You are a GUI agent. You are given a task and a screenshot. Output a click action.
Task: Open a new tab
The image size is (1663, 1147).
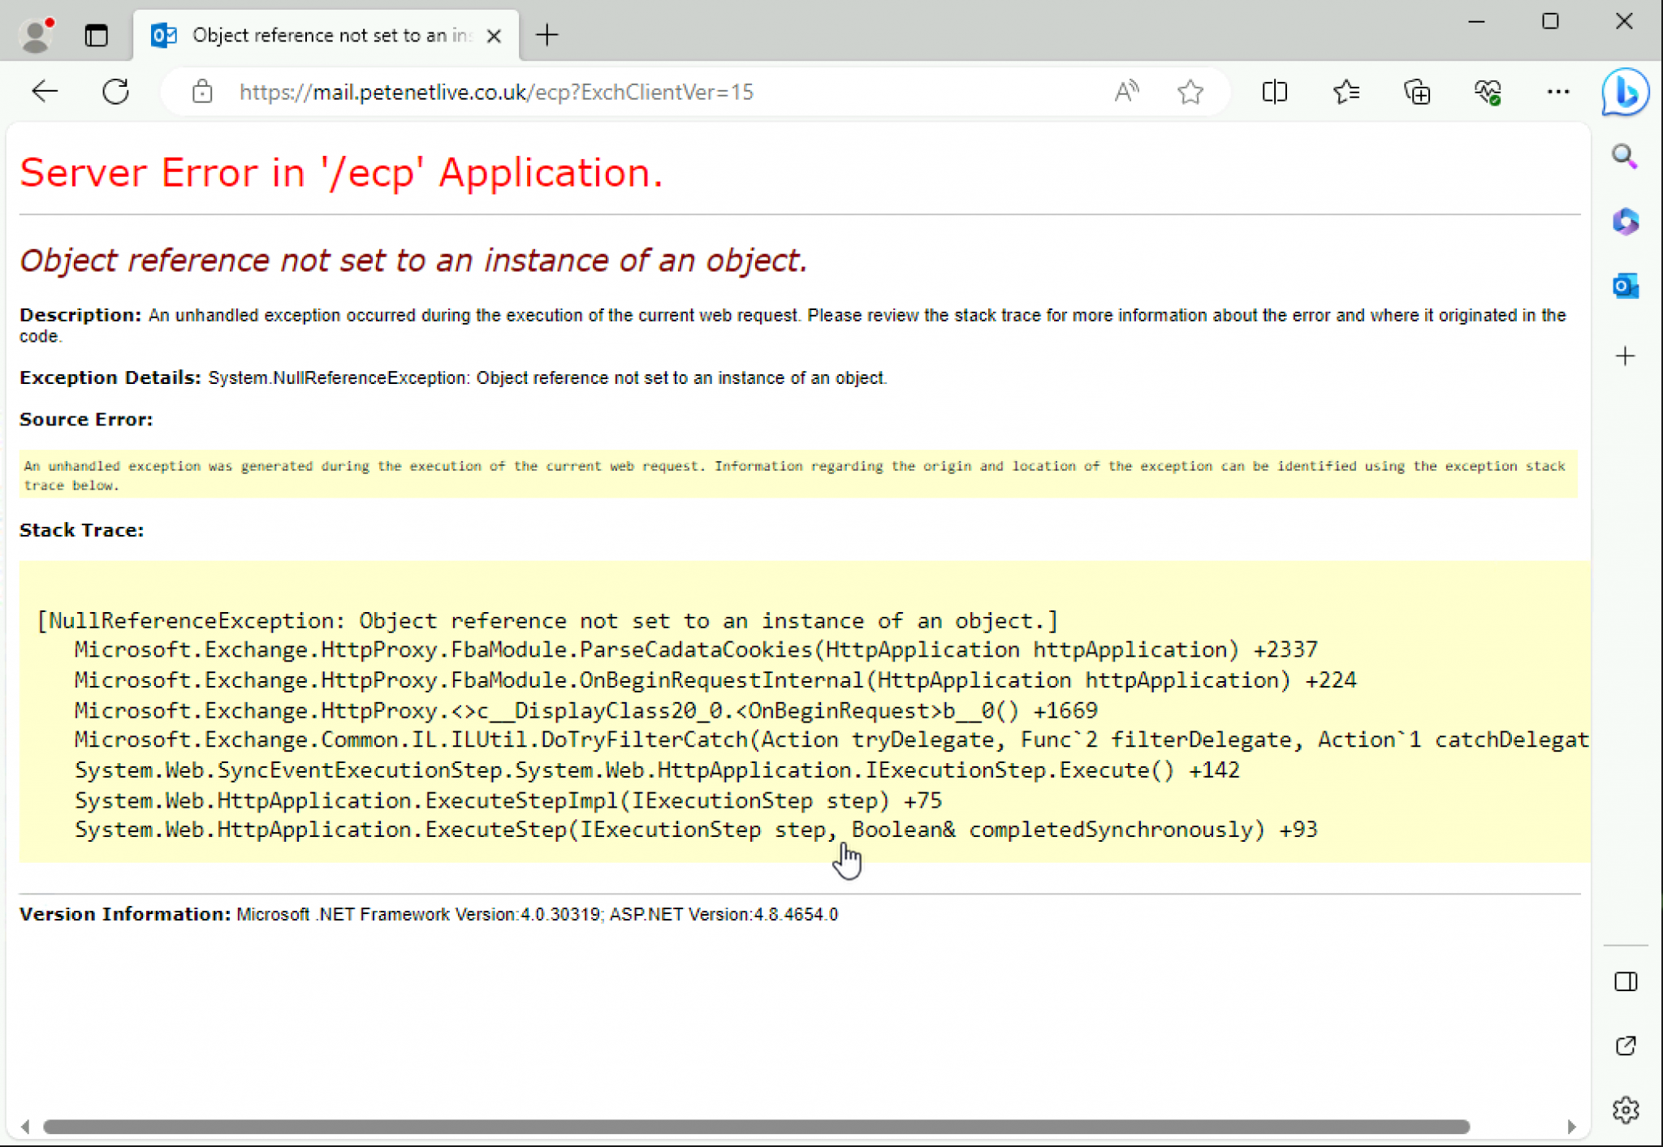[x=547, y=34]
